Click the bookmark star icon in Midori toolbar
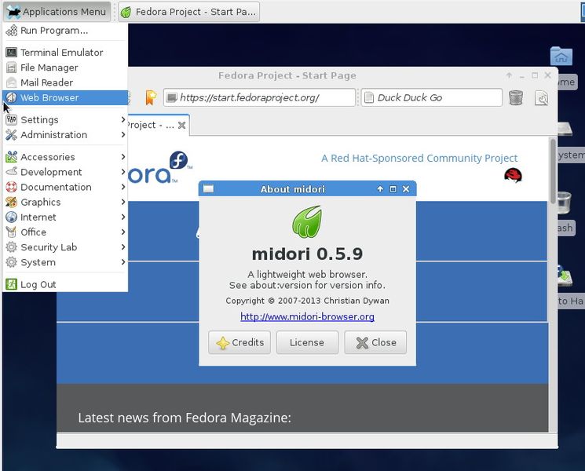Viewport: 585px width, 471px height. coord(151,97)
